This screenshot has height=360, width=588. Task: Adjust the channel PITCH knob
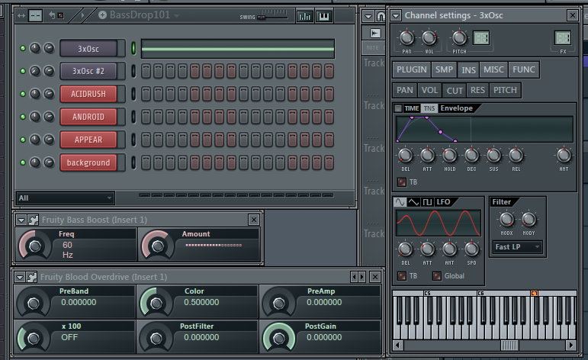point(459,38)
